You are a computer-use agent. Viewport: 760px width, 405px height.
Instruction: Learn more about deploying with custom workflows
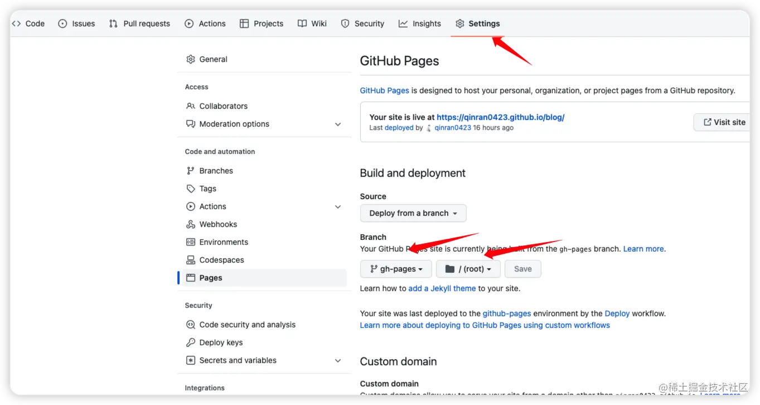485,325
